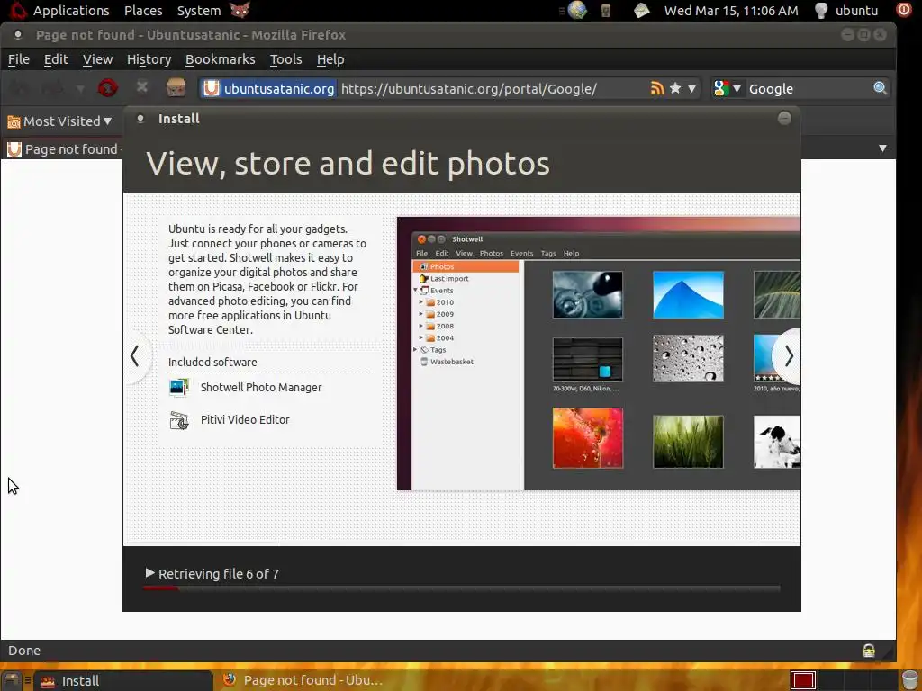
Task: Click Pitivi Video Editor text
Action: (x=245, y=419)
